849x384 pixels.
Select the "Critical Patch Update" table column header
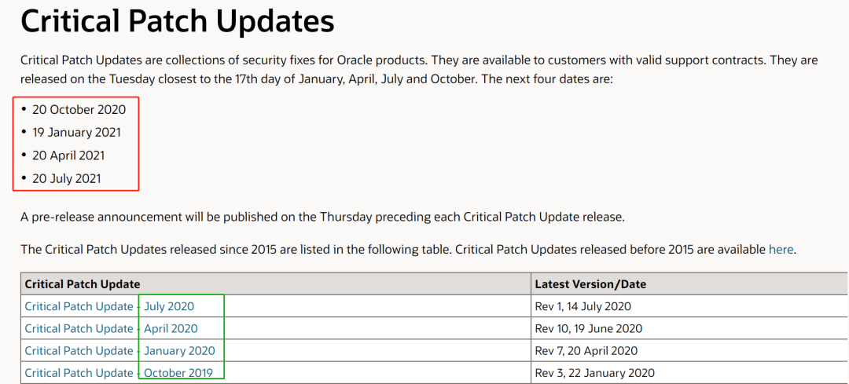tap(83, 284)
